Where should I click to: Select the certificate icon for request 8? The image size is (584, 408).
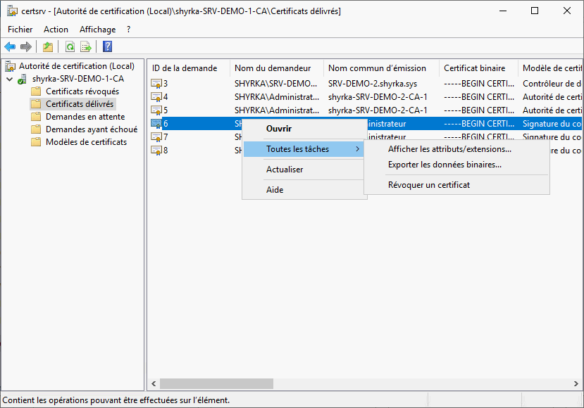pos(156,151)
